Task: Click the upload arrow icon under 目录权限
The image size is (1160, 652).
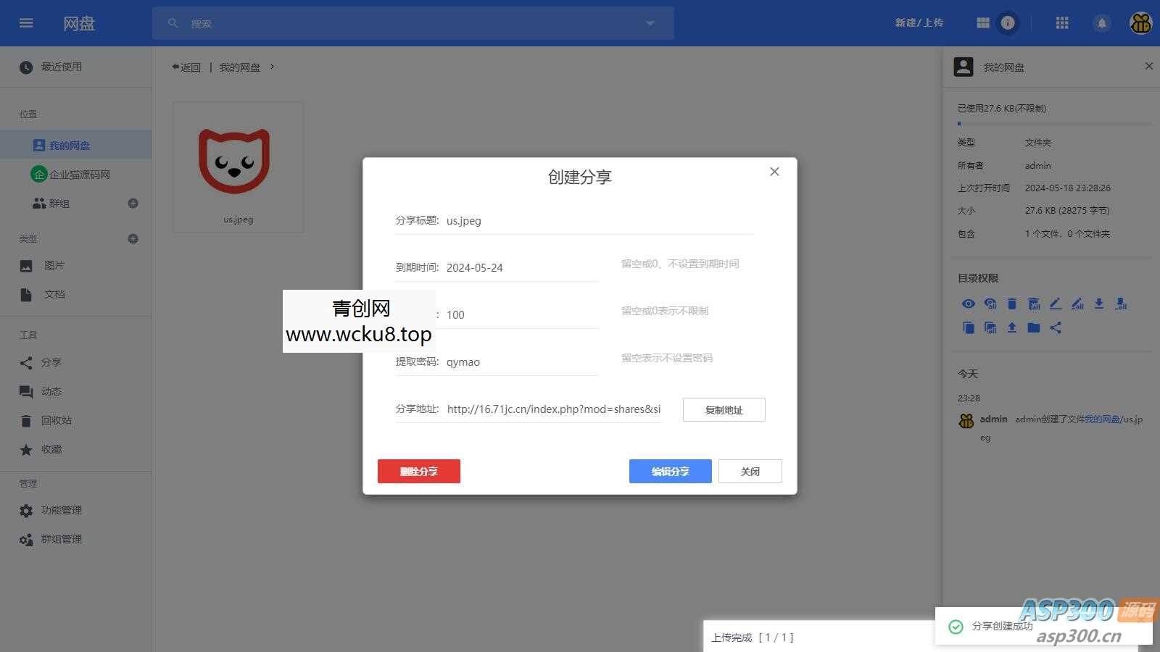Action: pyautogui.click(x=1012, y=327)
